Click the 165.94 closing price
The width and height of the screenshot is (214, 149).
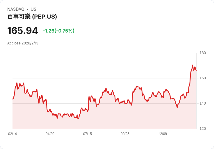[23, 31]
